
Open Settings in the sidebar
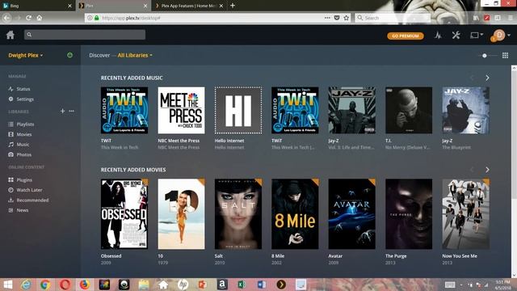click(25, 99)
